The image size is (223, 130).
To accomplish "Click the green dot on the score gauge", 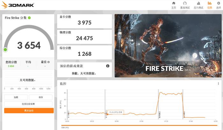I will point(5,50).
